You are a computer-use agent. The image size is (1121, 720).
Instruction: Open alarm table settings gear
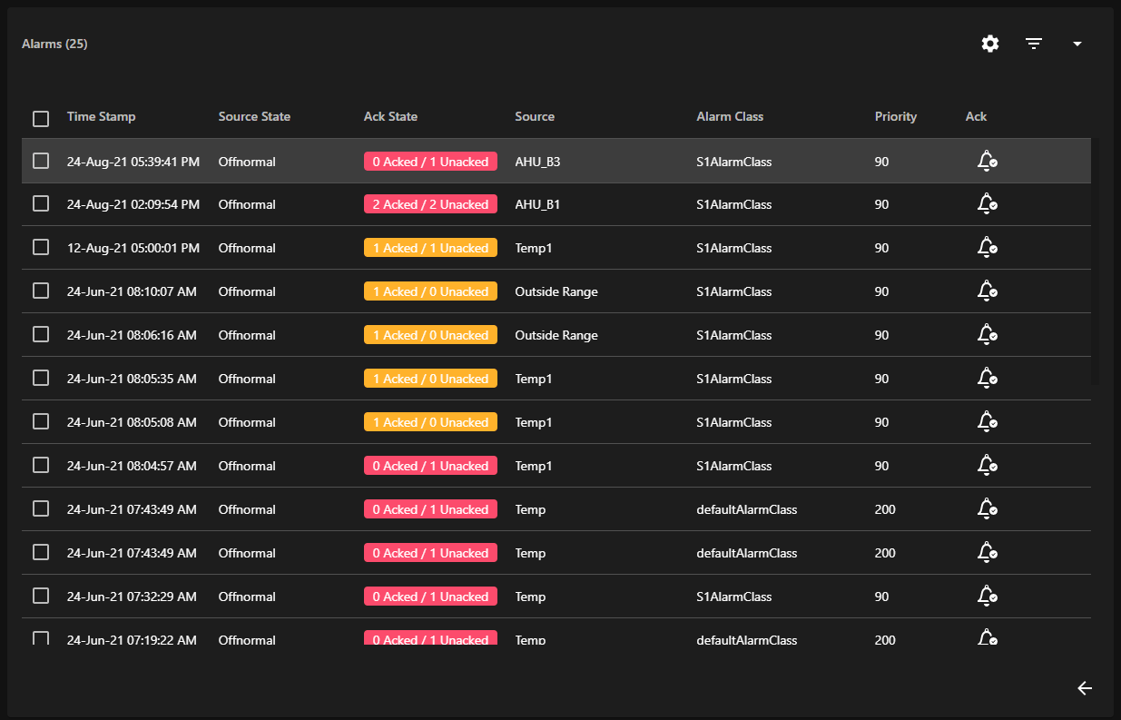point(990,44)
